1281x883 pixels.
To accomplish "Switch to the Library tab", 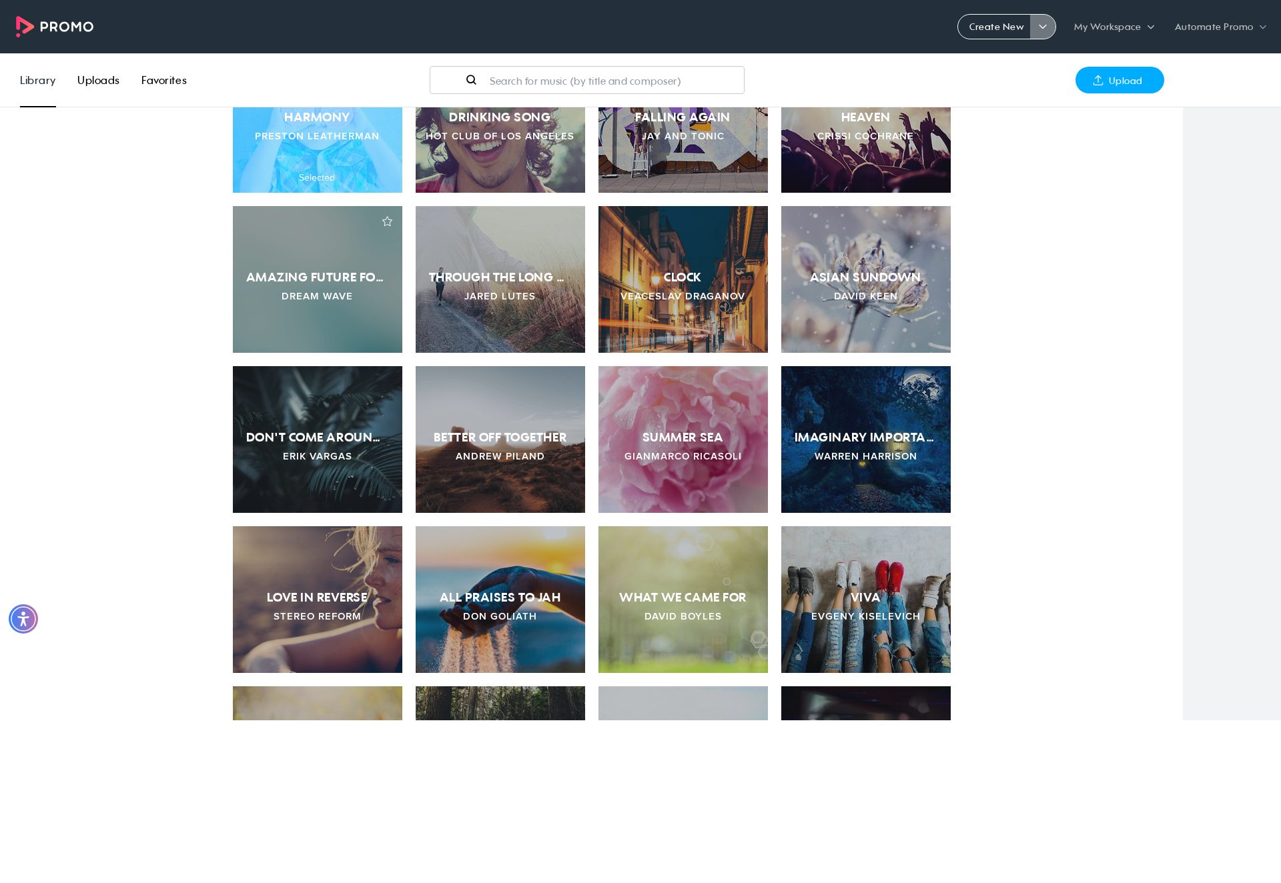I will click(x=37, y=80).
